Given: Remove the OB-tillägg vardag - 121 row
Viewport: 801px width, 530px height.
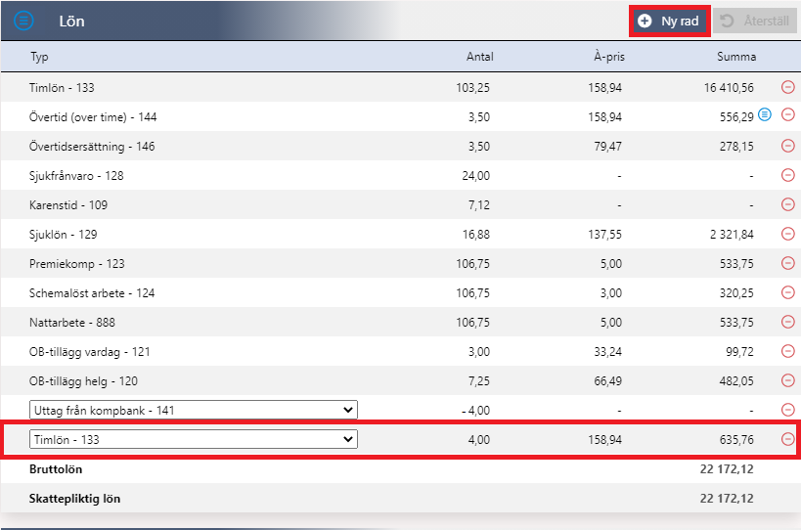Looking at the screenshot, I should (x=788, y=351).
